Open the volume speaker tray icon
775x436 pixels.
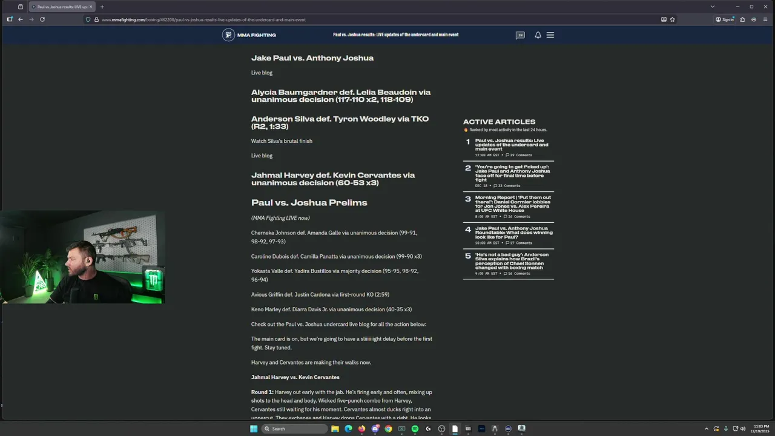pyautogui.click(x=743, y=429)
